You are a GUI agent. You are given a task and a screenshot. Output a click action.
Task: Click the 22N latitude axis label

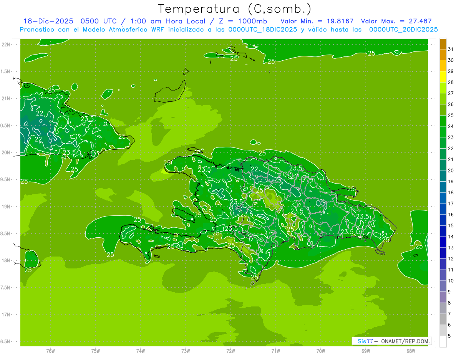click(x=10, y=45)
